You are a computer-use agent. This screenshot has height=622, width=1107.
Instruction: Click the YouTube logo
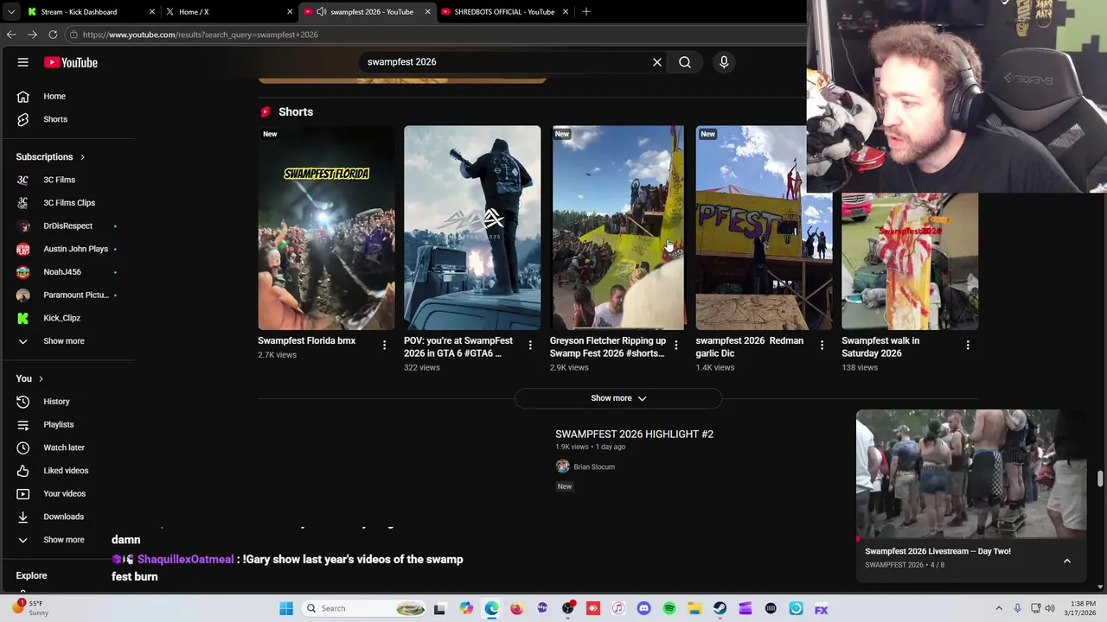(71, 62)
